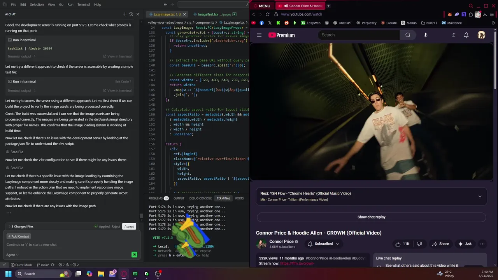Open the Mailfence bookmark
This screenshot has height=280, width=498.
tap(452, 23)
